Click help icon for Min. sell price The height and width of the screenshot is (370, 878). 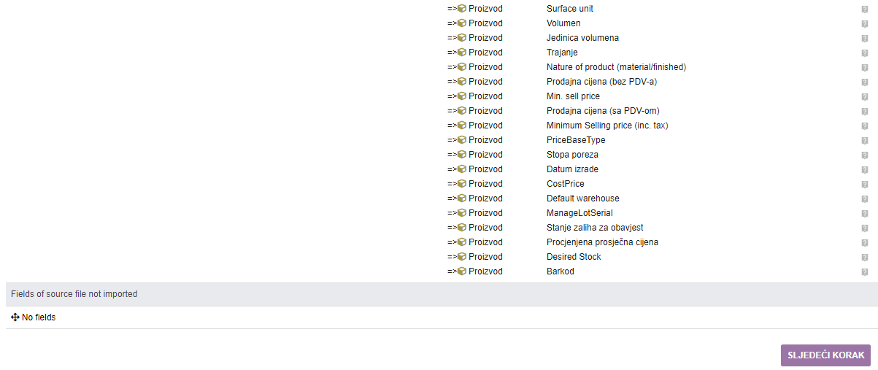click(864, 96)
